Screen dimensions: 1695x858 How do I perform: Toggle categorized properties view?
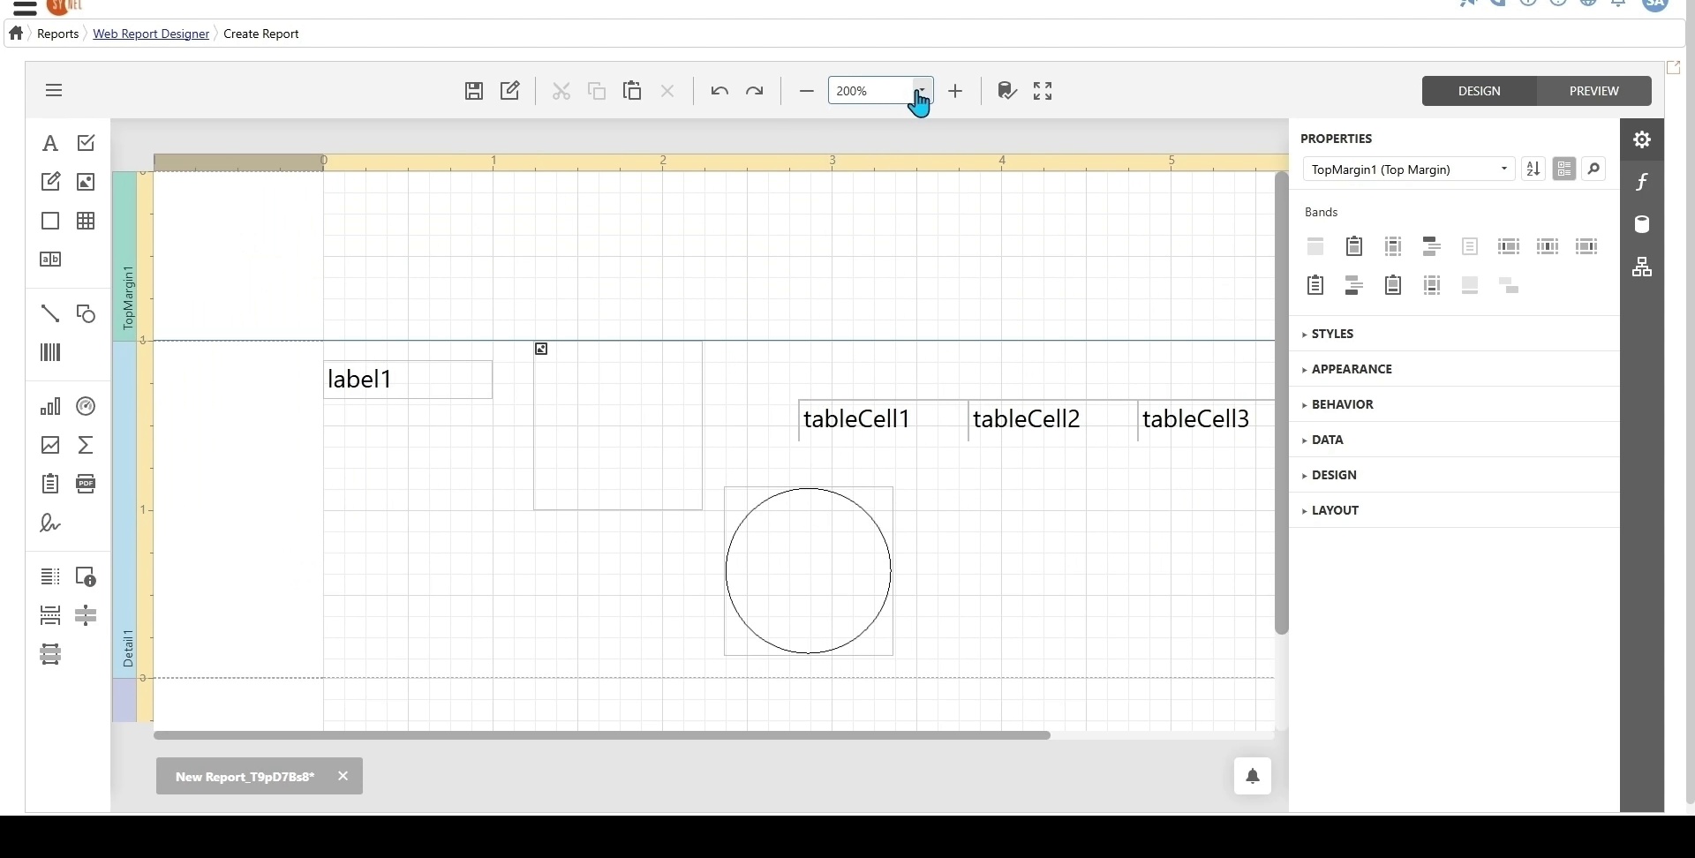(x=1564, y=169)
